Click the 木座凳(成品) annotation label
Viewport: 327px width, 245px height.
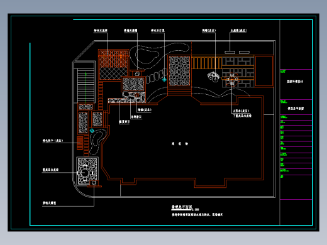tap(238, 31)
